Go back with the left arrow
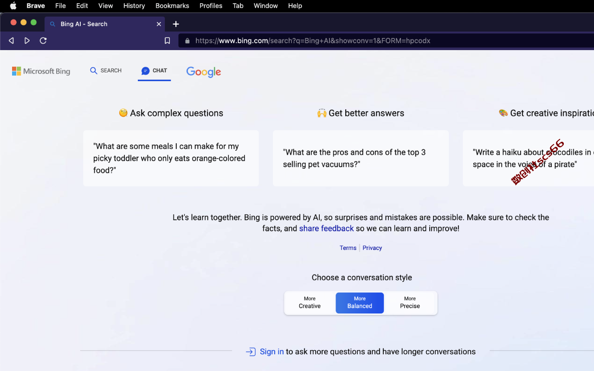This screenshot has height=371, width=594. [11, 41]
